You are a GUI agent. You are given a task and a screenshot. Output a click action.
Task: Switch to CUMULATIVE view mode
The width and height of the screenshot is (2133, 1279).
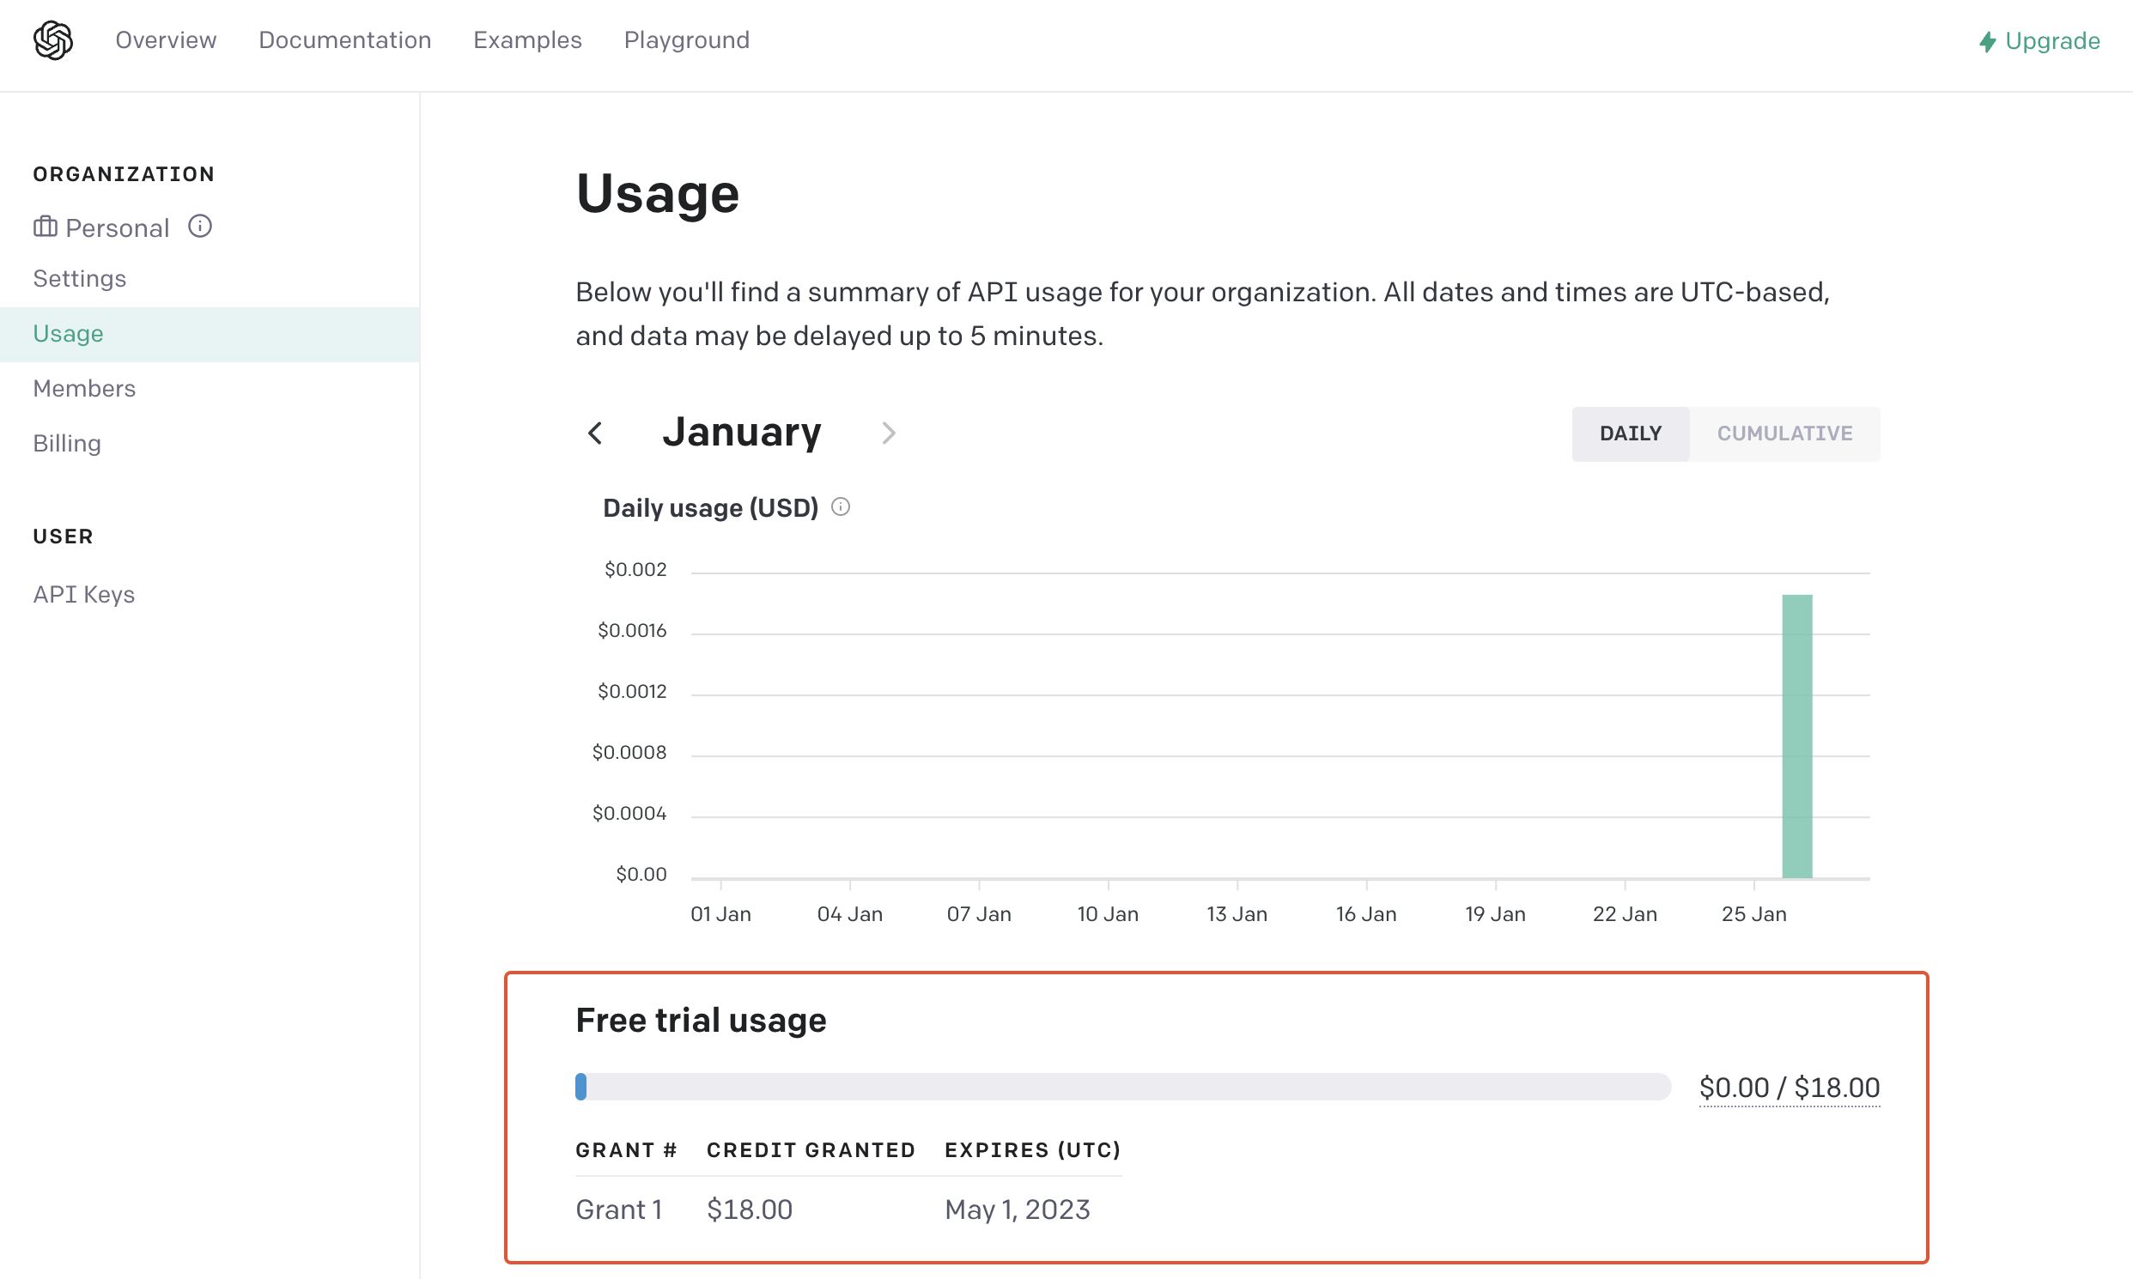[1784, 433]
